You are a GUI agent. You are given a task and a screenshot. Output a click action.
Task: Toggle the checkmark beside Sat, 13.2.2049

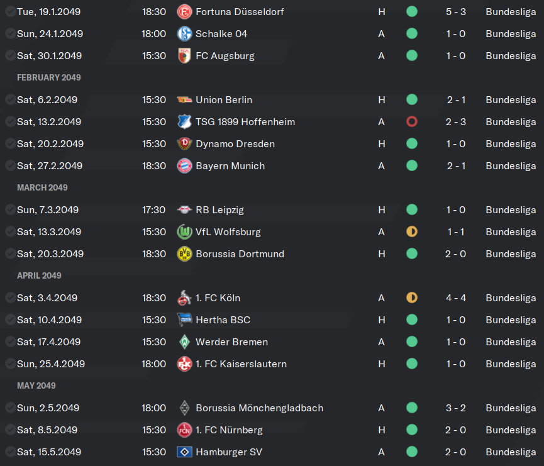click(11, 122)
